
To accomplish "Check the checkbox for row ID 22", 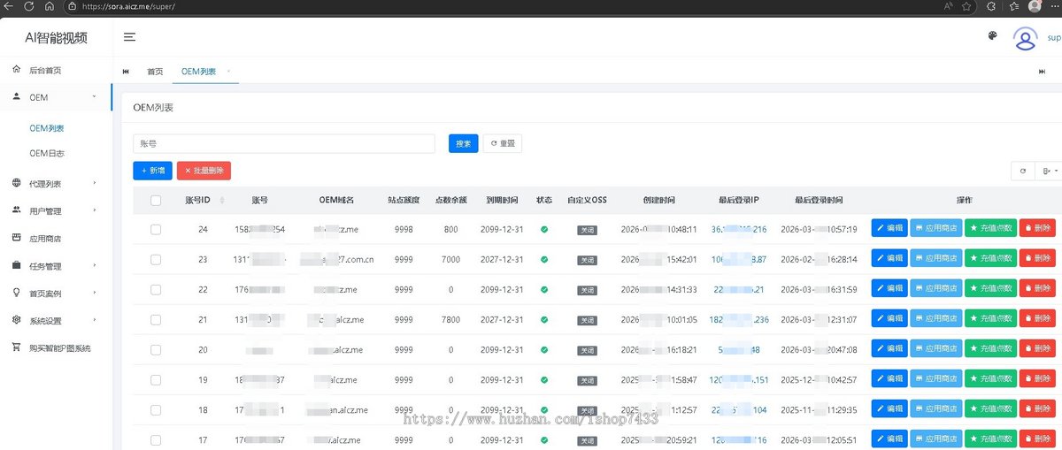I will [156, 290].
